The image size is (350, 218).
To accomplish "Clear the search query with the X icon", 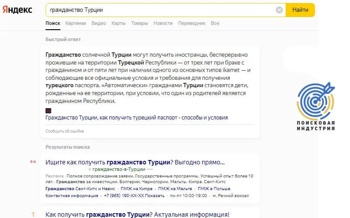I will [x=279, y=10].
